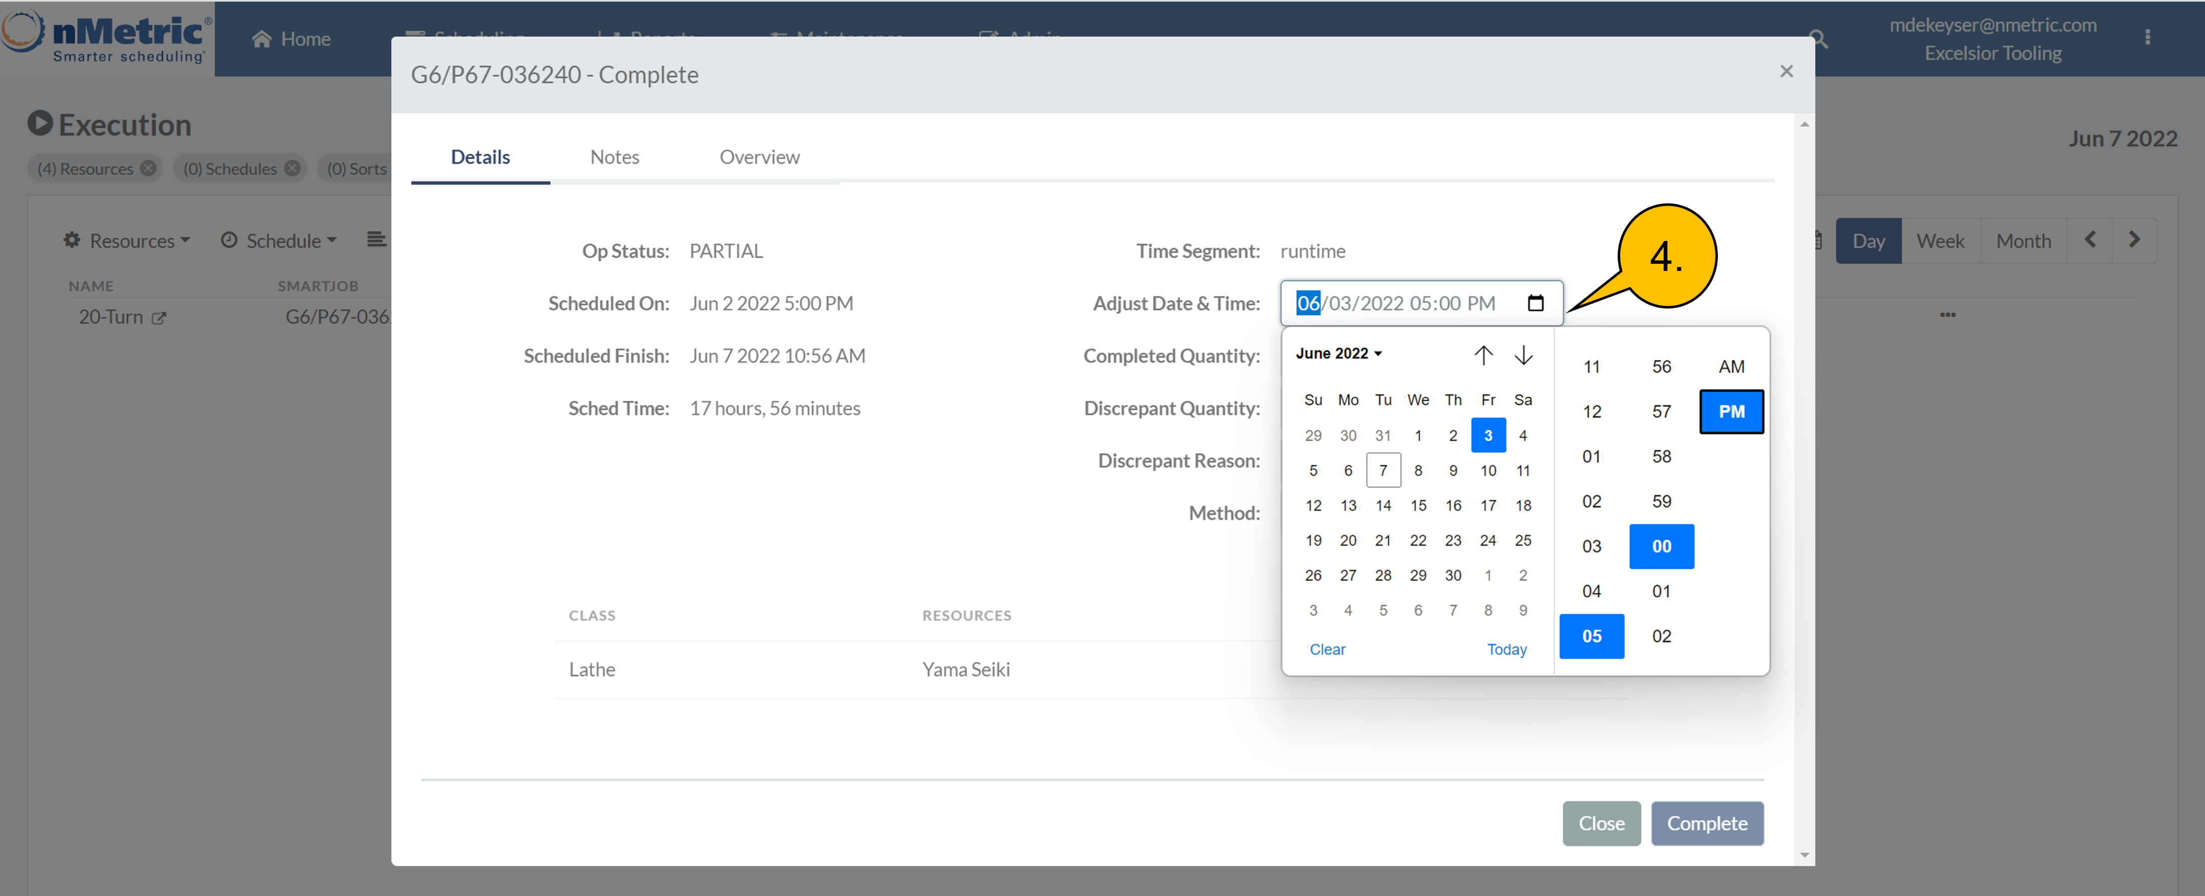Click next month down arrow
Viewport: 2205px width, 896px height.
pos(1523,354)
